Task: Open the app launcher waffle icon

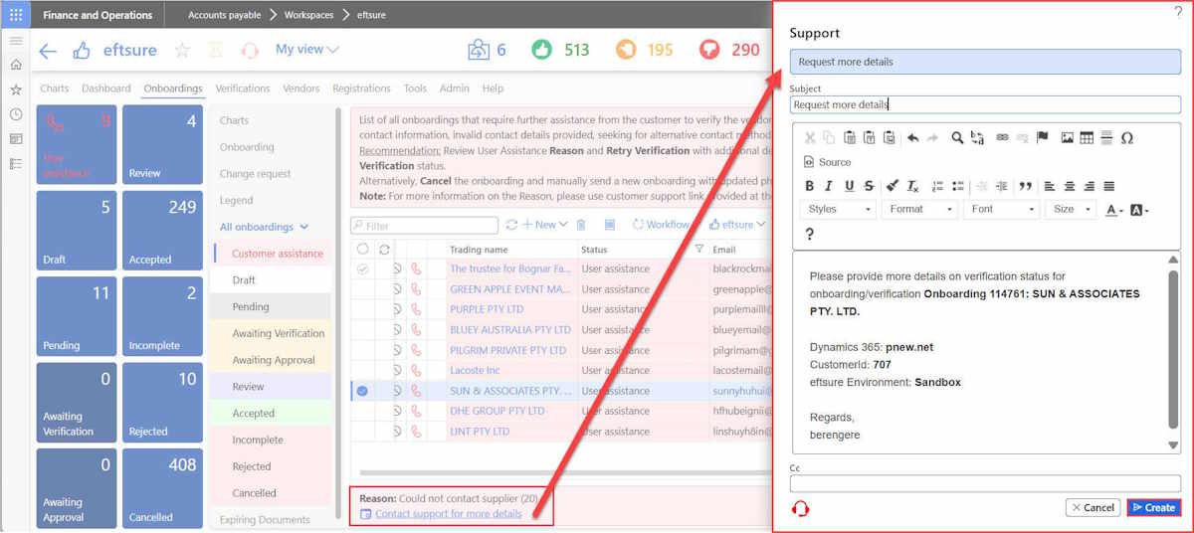Action: 15,15
